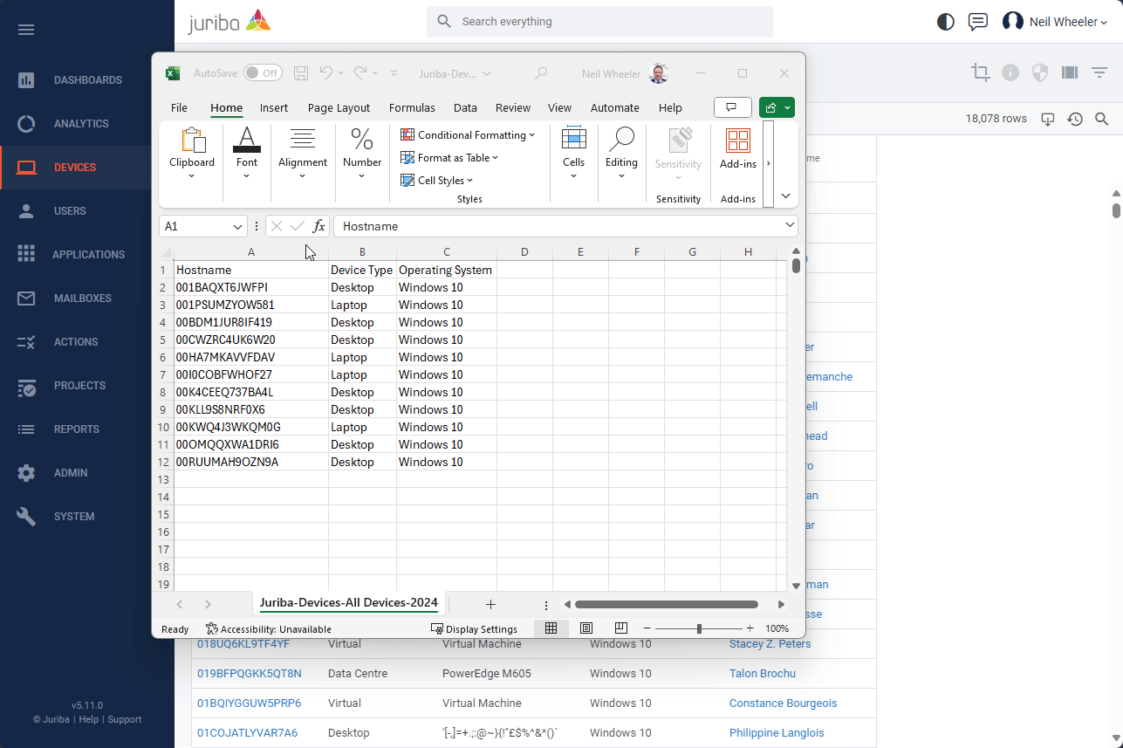Select the Juriba-Devices-All Devices-2024 sheet tab
1123x748 pixels.
coord(349,602)
